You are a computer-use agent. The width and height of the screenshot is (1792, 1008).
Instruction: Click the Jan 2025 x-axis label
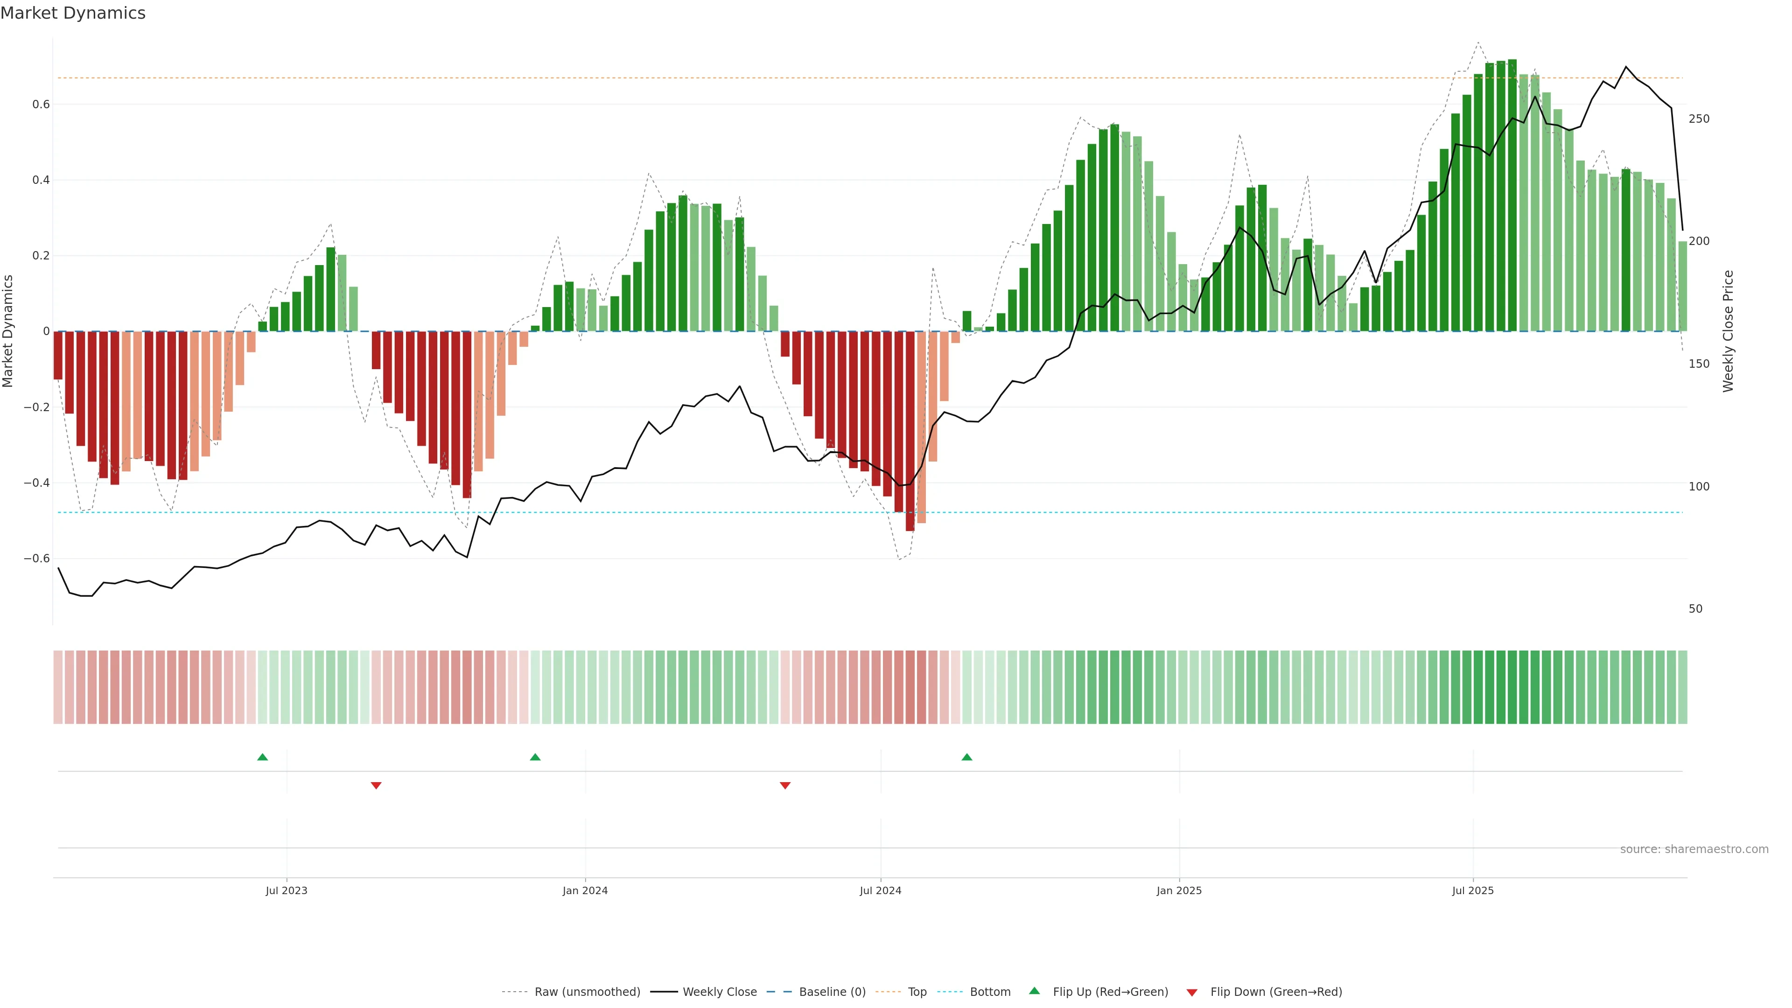[x=1179, y=890]
